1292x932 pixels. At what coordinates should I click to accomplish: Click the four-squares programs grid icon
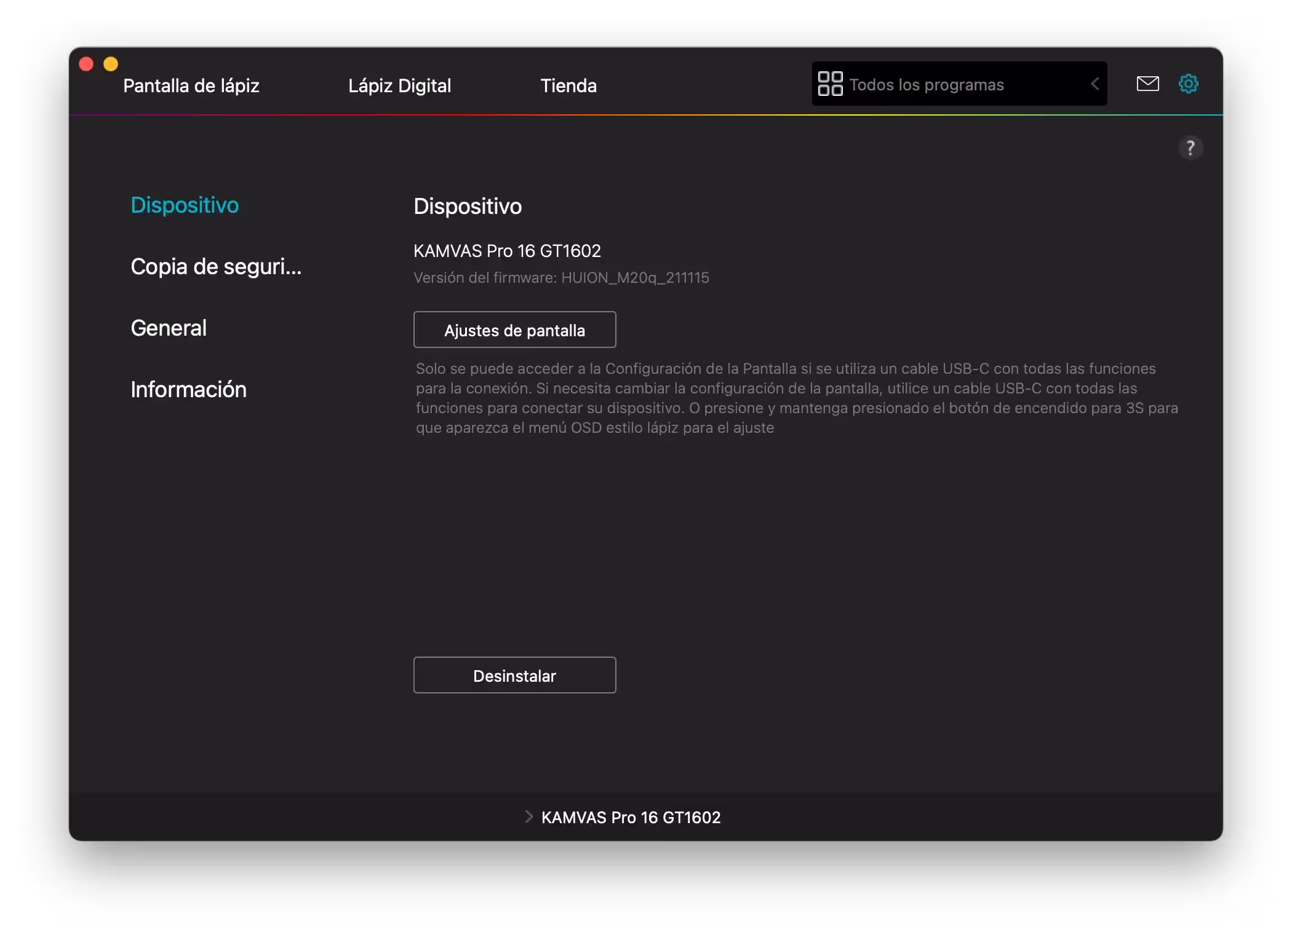pyautogui.click(x=830, y=84)
